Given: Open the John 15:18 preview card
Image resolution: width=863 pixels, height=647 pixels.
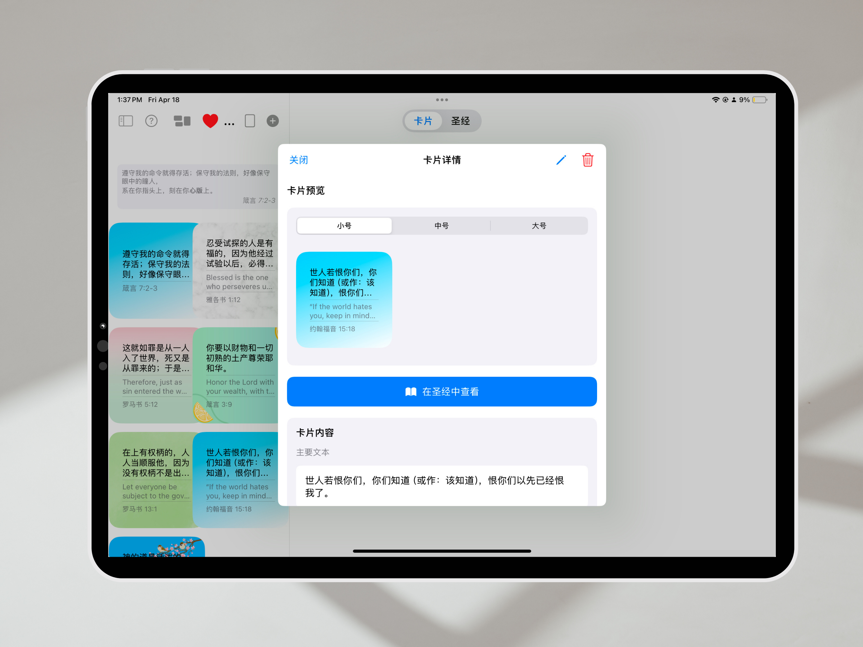Looking at the screenshot, I should (344, 299).
